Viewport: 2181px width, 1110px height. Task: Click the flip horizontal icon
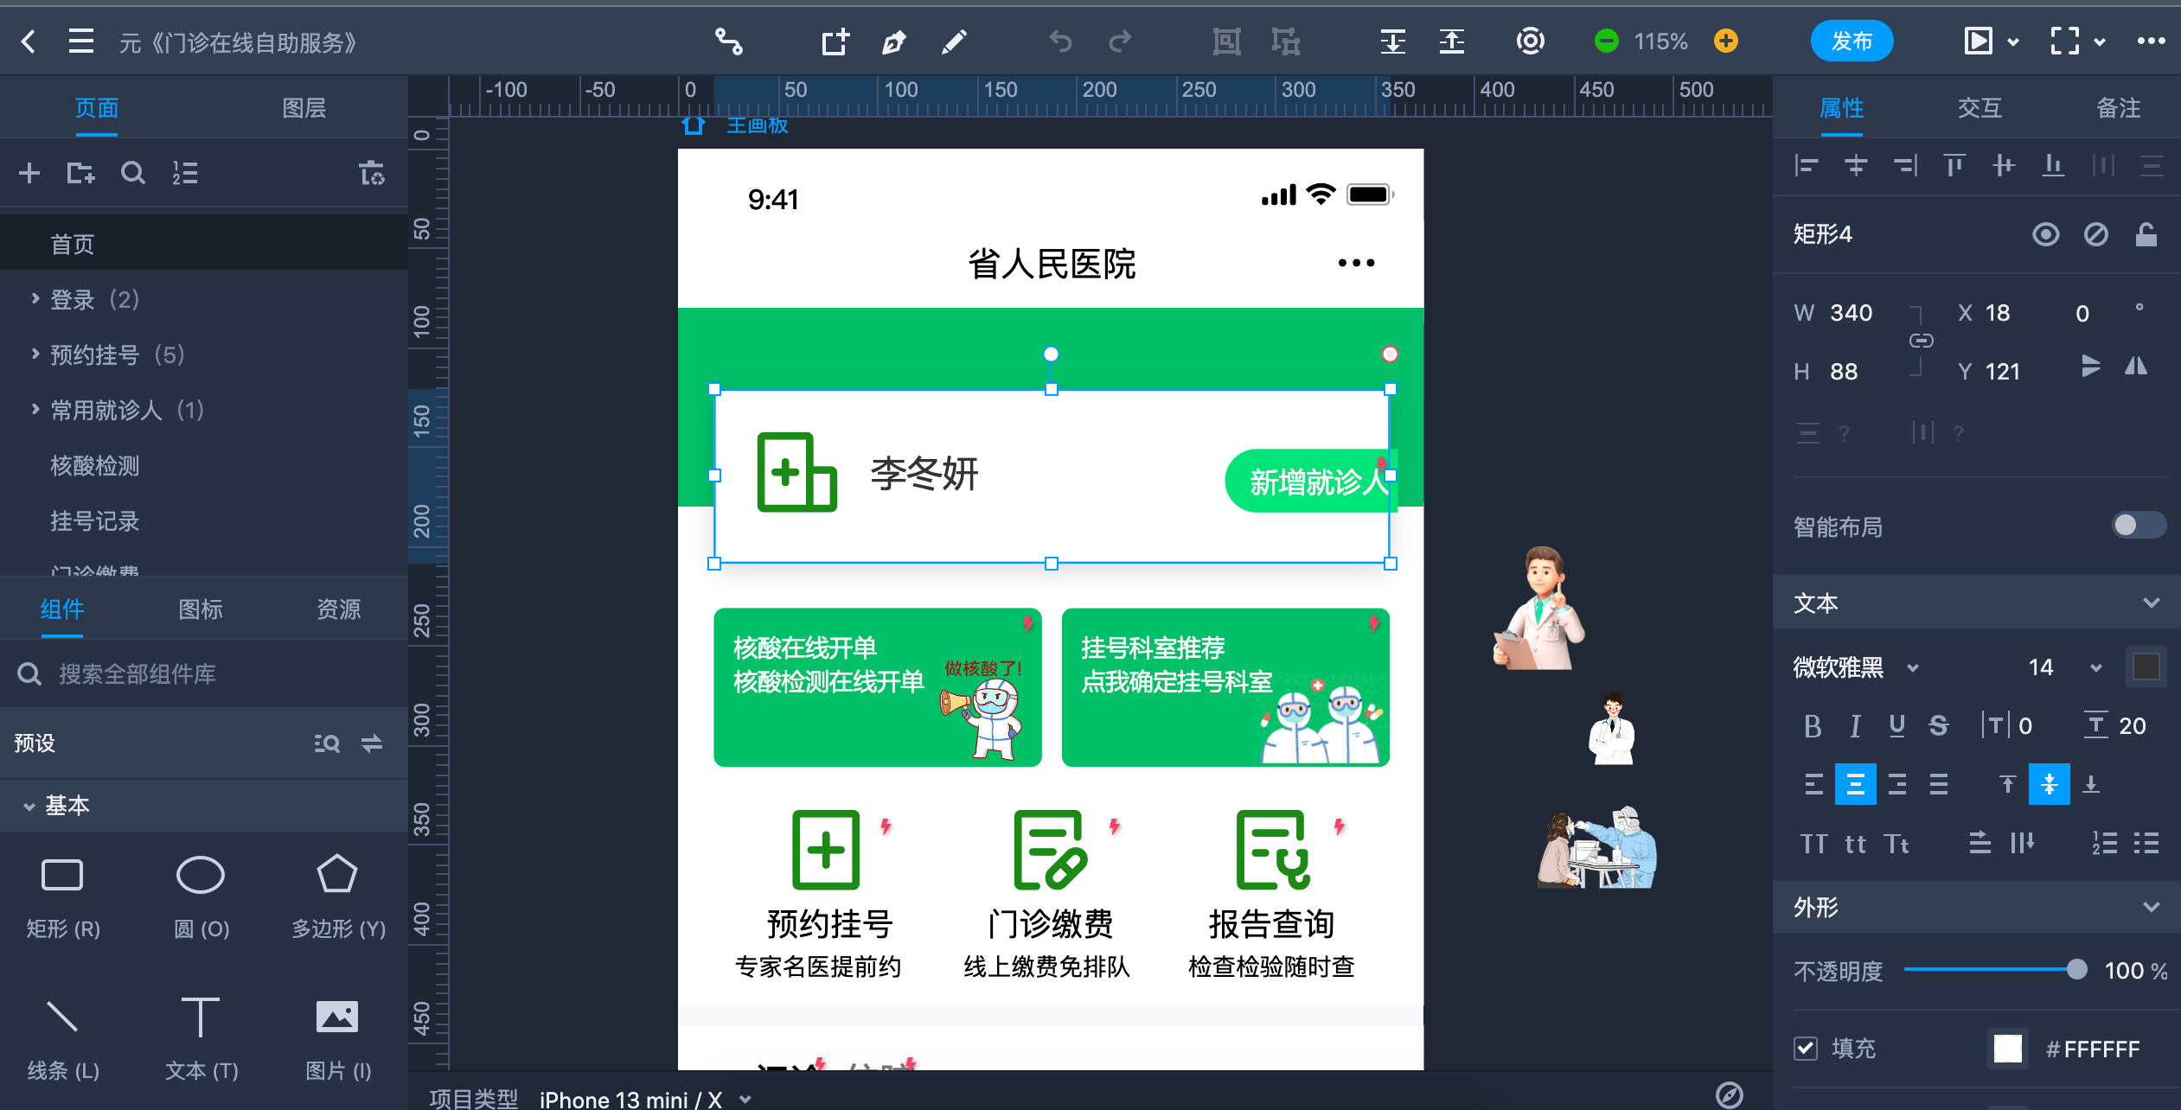[x=2136, y=367]
